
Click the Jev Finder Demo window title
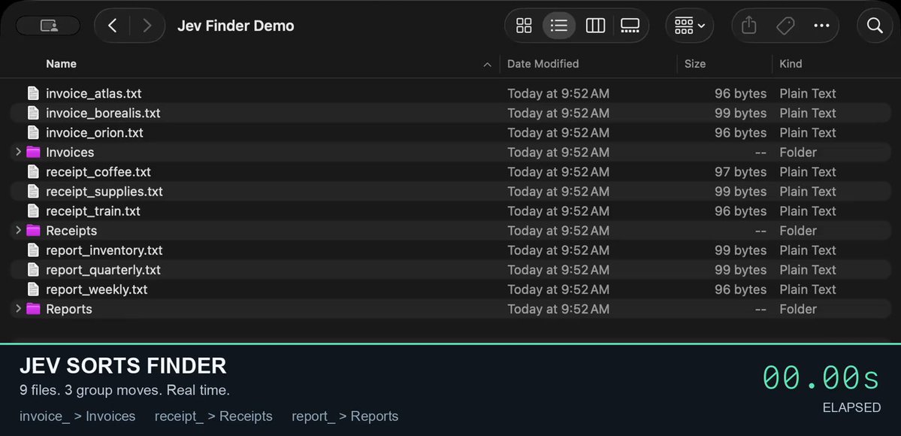tap(236, 26)
